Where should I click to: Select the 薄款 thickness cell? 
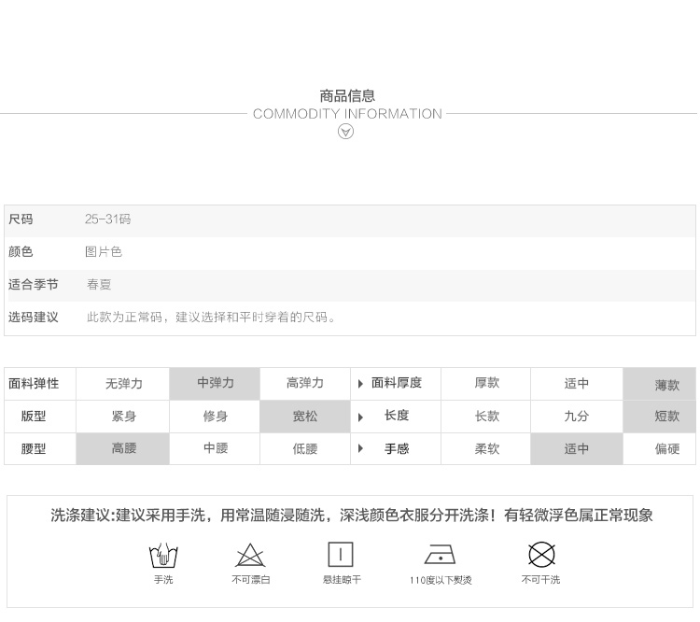(666, 385)
